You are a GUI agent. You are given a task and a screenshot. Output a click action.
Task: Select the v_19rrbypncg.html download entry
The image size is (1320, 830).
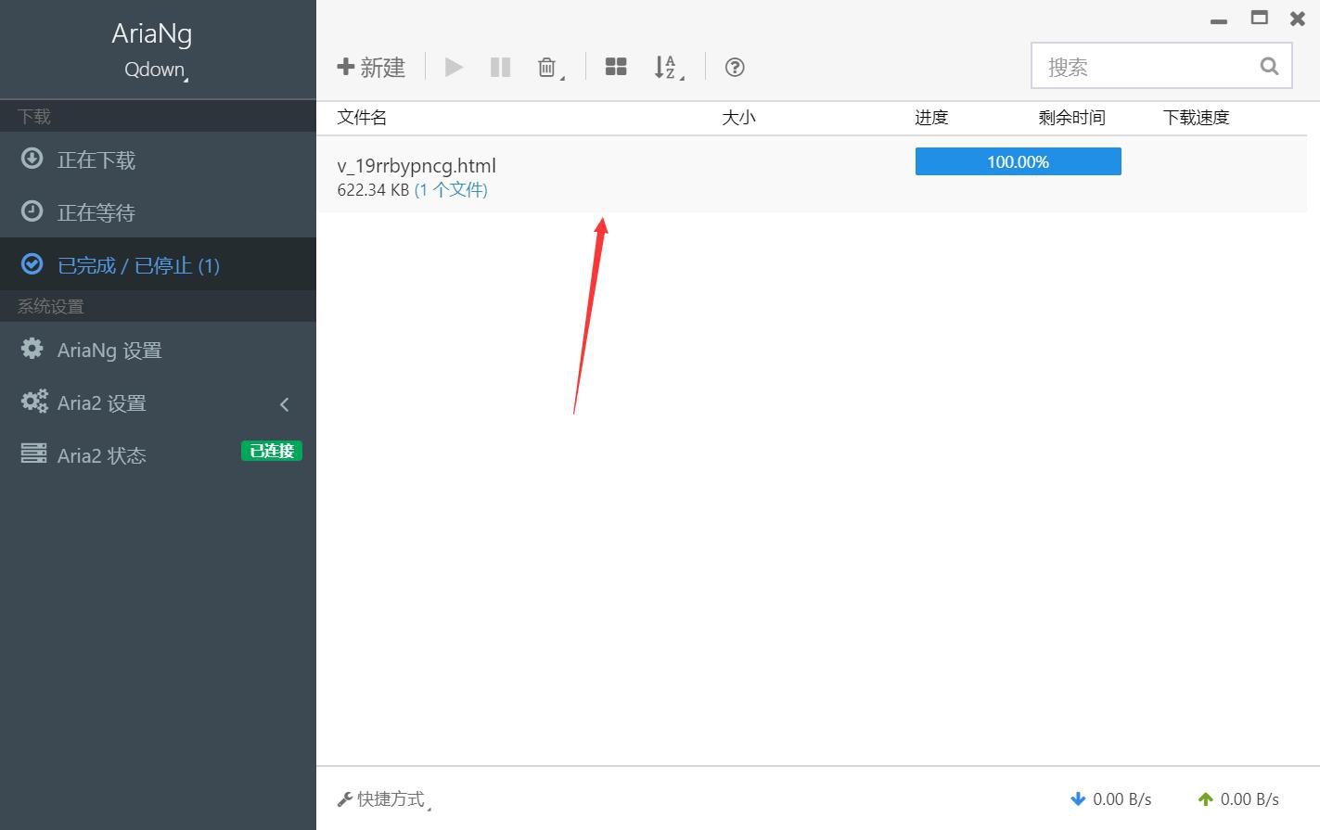(417, 165)
